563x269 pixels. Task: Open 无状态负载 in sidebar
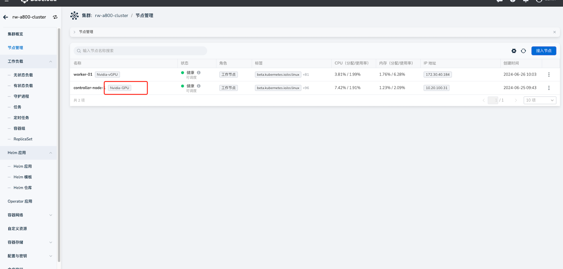[23, 75]
